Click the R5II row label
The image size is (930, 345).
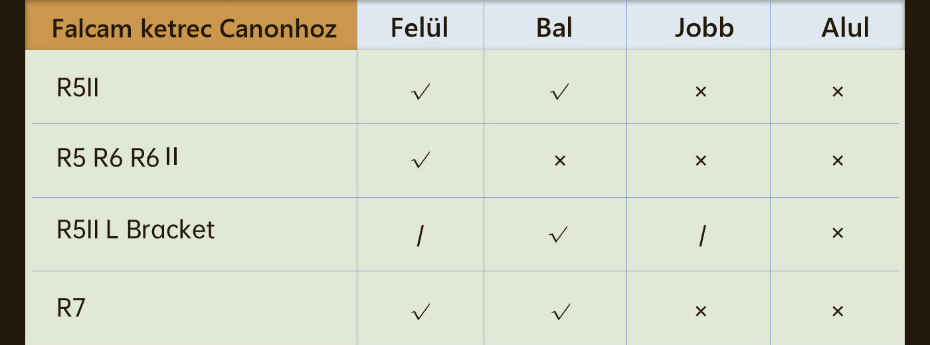78,88
